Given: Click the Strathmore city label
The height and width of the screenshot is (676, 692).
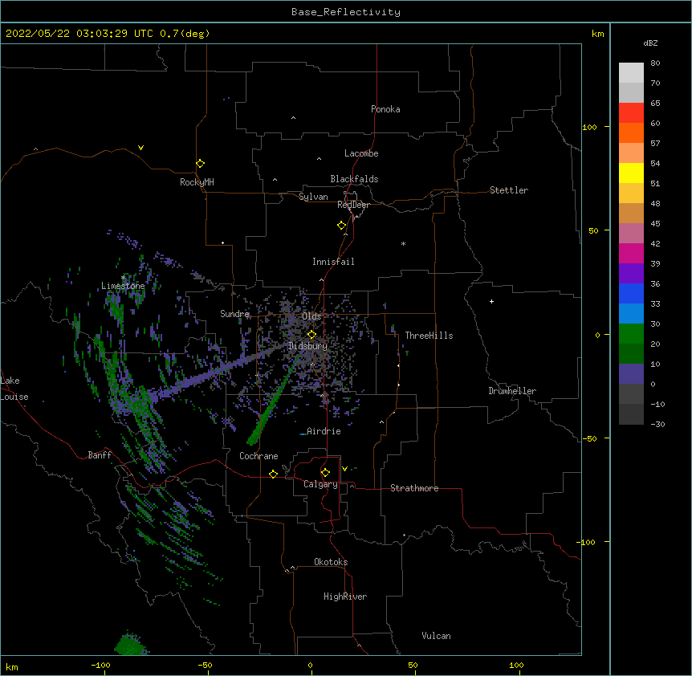Looking at the screenshot, I should (414, 488).
